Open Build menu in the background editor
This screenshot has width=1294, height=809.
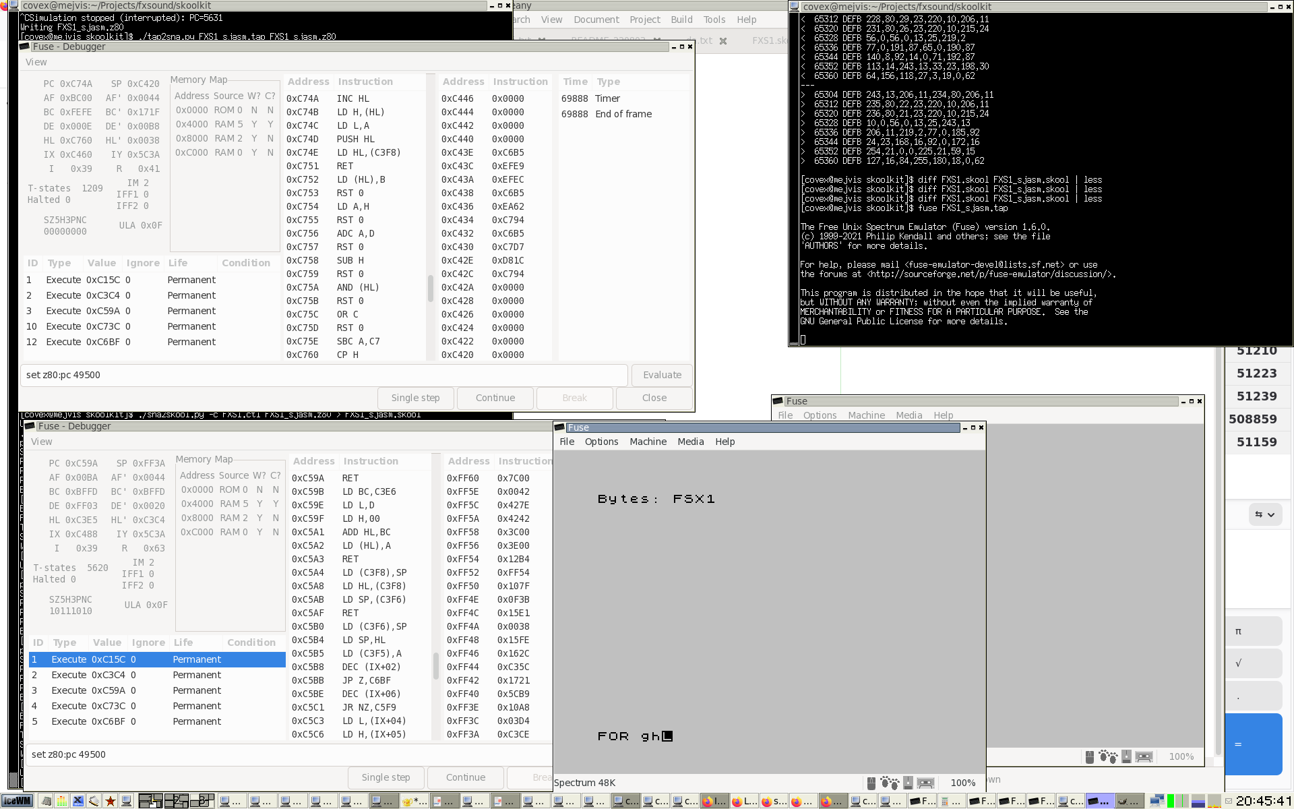click(x=681, y=20)
